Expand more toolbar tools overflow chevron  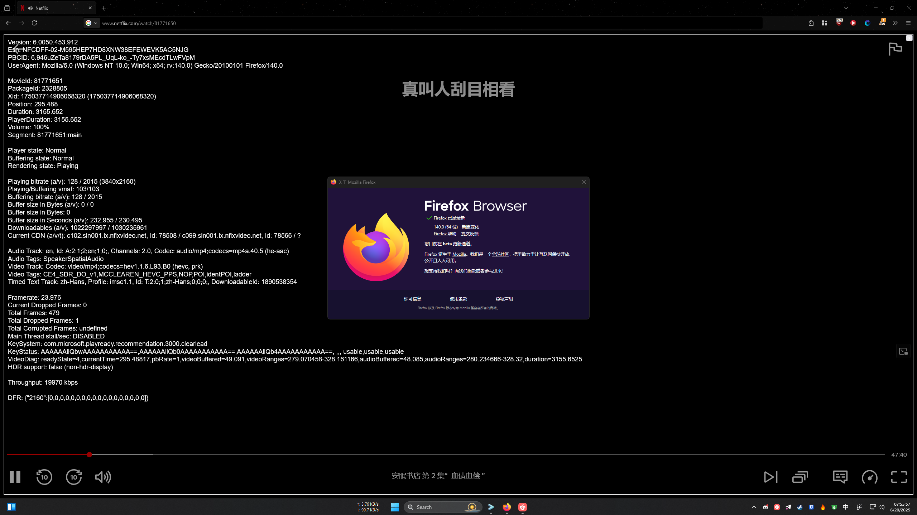(895, 23)
